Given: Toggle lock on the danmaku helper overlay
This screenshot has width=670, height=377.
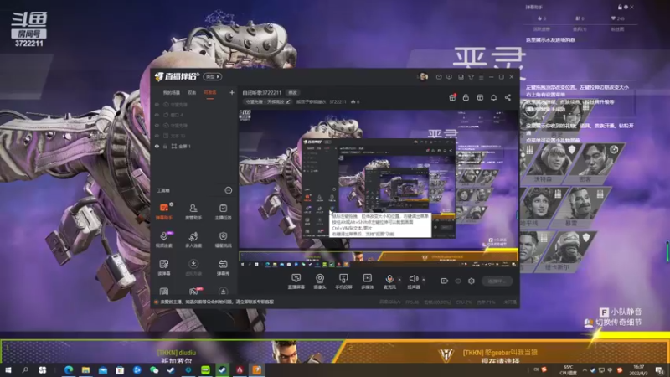Looking at the screenshot, I should 620,7.
